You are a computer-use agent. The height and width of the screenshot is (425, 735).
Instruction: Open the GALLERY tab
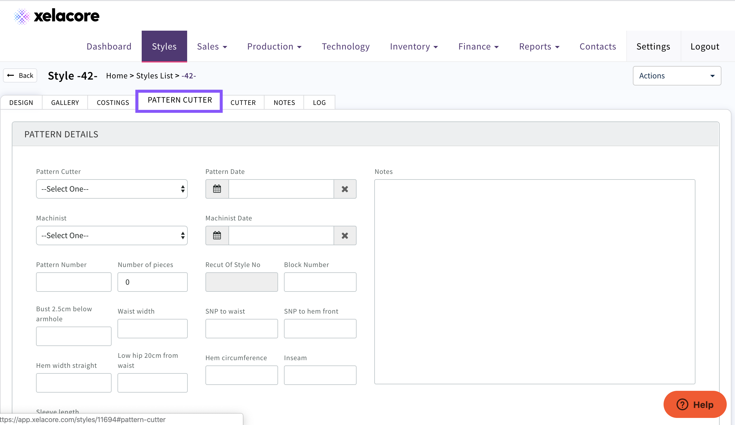pos(65,103)
